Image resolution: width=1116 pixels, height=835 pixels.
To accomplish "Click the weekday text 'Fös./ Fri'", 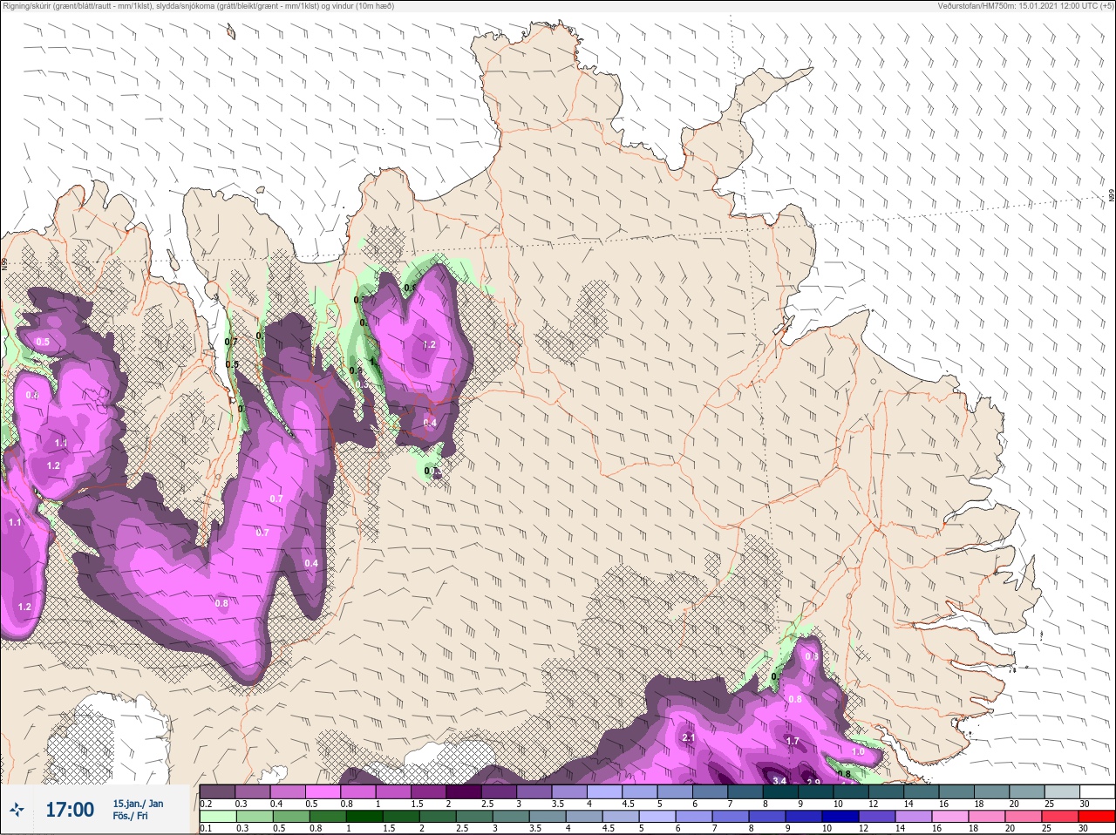I will coord(131,817).
